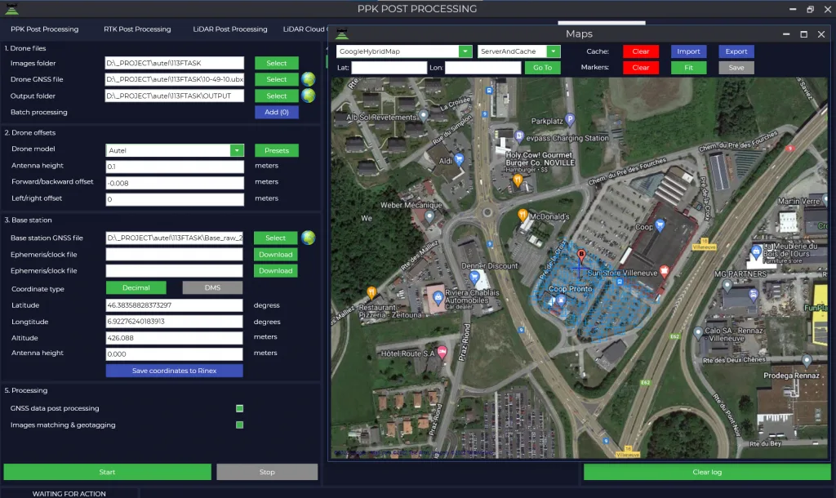The image size is (836, 498).
Task: Click Fit markers button
Action: [x=688, y=68]
